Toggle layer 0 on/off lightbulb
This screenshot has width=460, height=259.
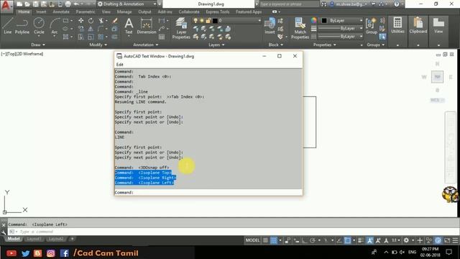click(x=195, y=21)
